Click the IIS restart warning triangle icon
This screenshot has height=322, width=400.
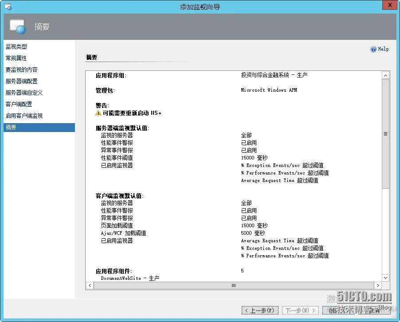tap(98, 113)
